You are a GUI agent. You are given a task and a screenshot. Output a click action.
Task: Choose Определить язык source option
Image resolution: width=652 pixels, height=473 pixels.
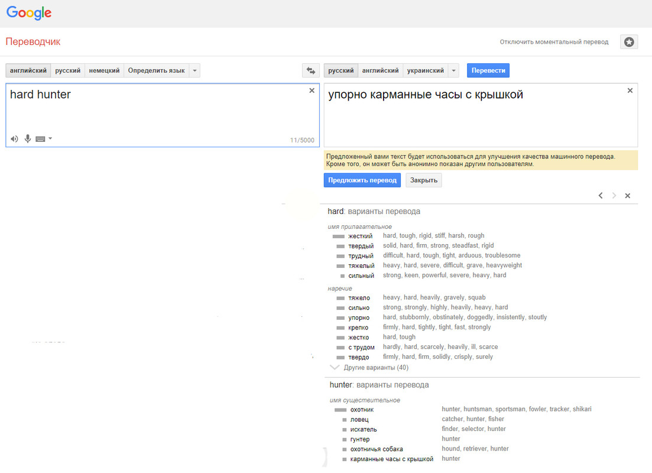[x=156, y=70]
